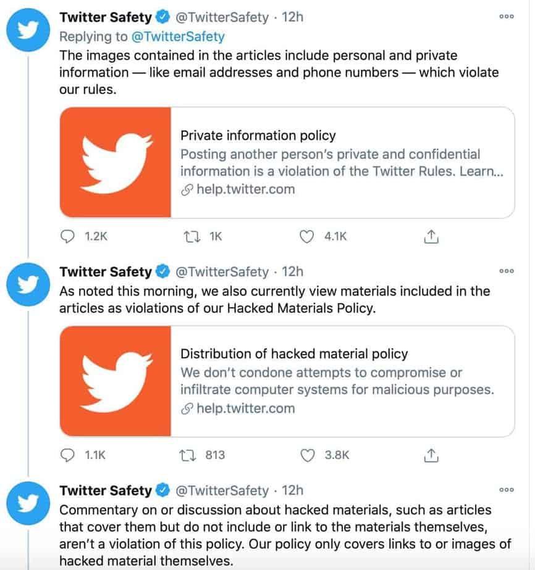Open the Twitter Safety name on the third tweet

coord(106,490)
